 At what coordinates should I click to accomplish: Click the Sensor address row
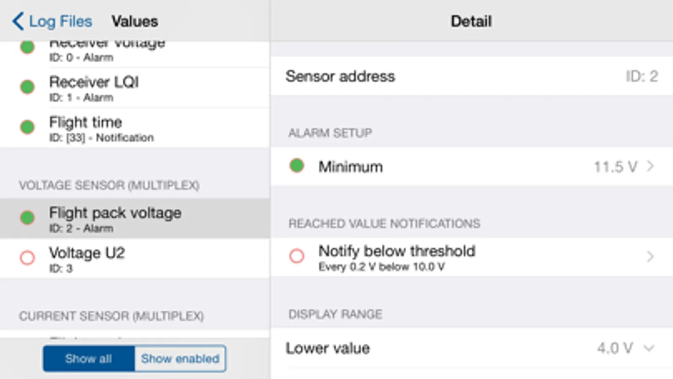[x=471, y=76]
